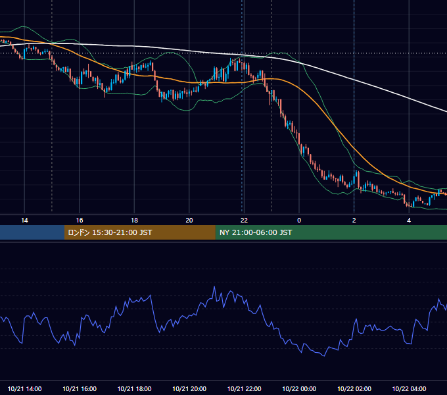This screenshot has width=447, height=395.
Task: Select the 4 hour axis label
Action: point(409,221)
